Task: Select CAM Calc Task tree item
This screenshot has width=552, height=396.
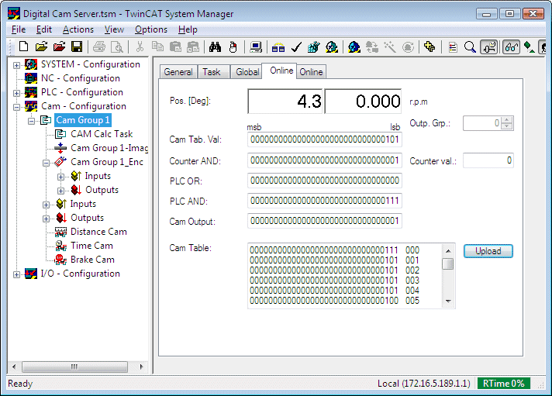Action: coord(102,134)
